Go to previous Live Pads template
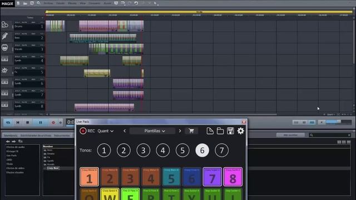This screenshot has width=356, height=200. tap(125, 131)
